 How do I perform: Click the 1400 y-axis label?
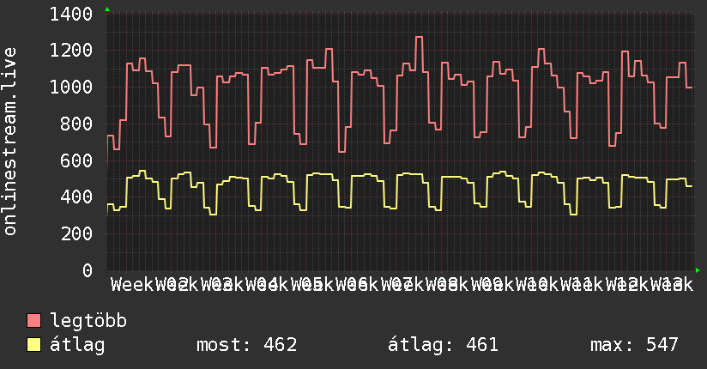point(71,15)
